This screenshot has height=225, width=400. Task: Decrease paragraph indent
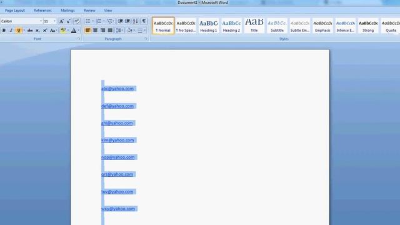coord(121,21)
